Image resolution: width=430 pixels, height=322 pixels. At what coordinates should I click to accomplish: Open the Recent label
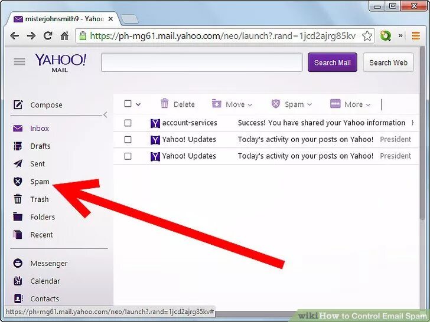(41, 235)
